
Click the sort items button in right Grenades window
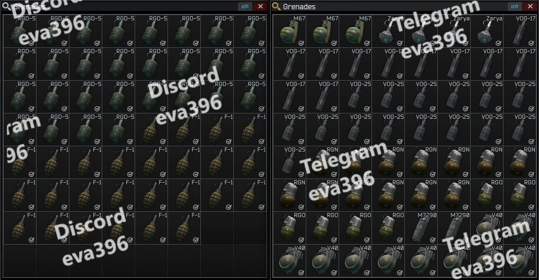coord(514,7)
